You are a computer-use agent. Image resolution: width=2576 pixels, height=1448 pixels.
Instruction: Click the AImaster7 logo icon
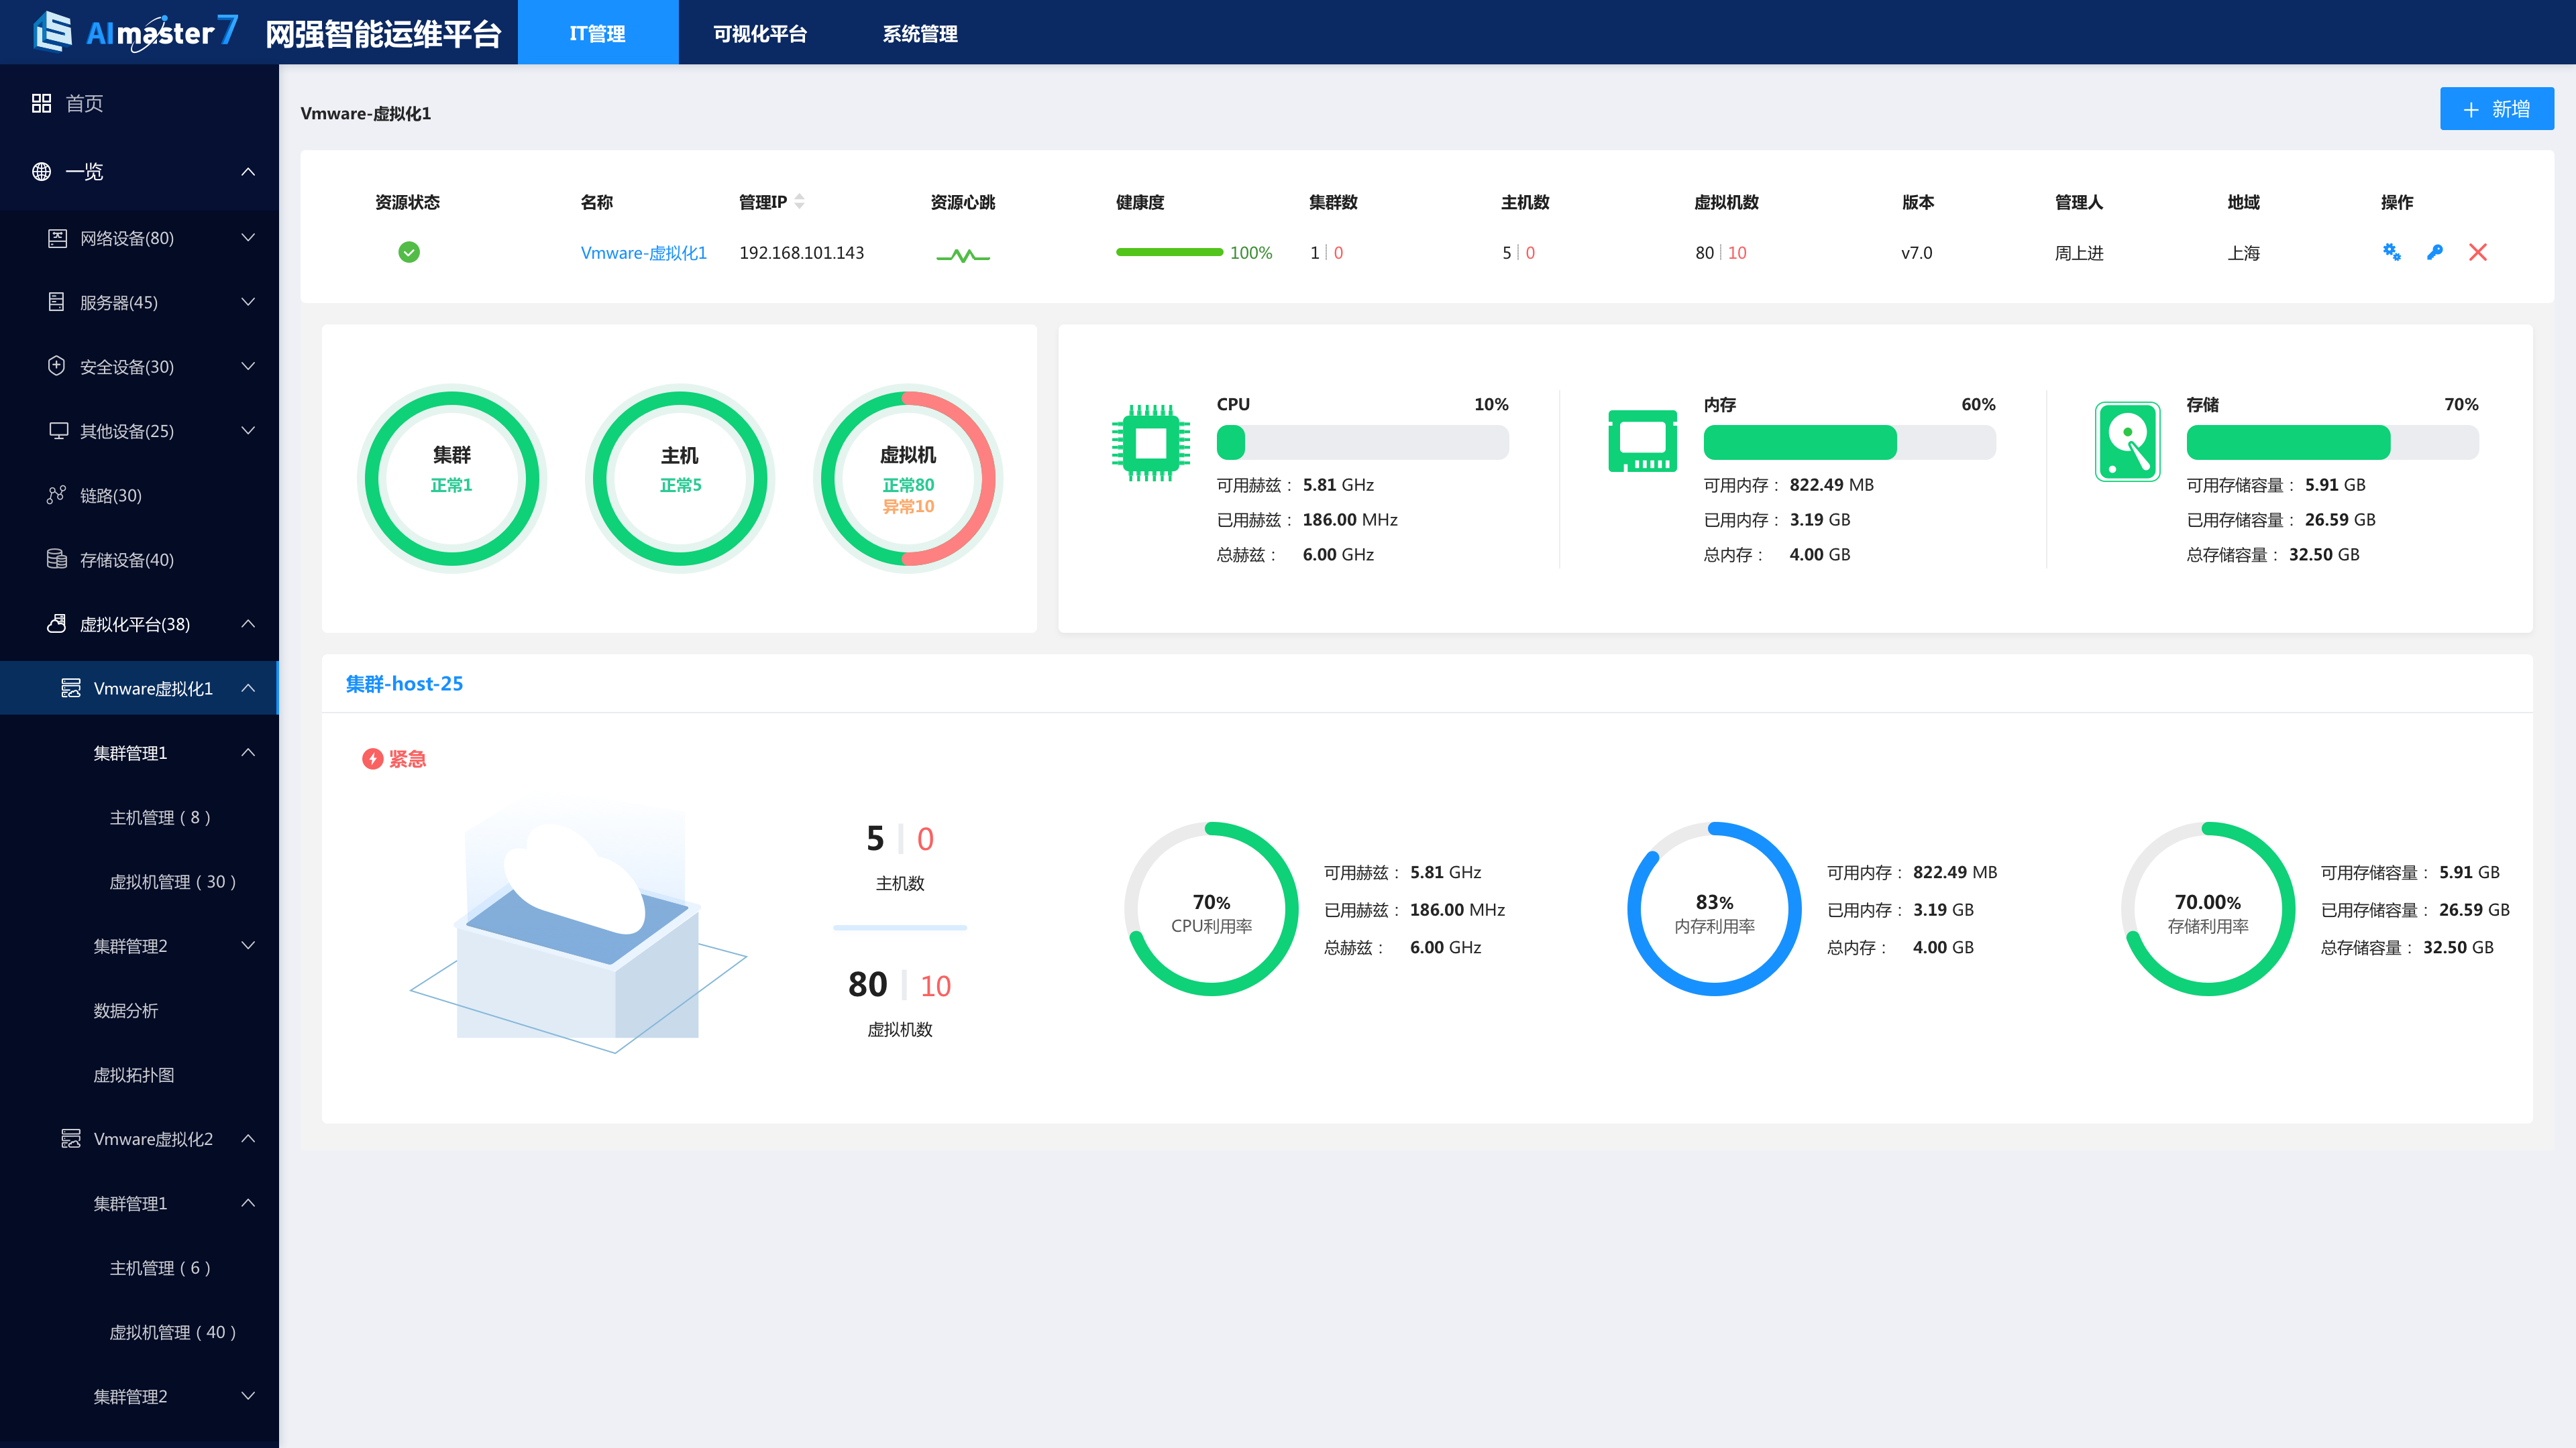point(52,32)
